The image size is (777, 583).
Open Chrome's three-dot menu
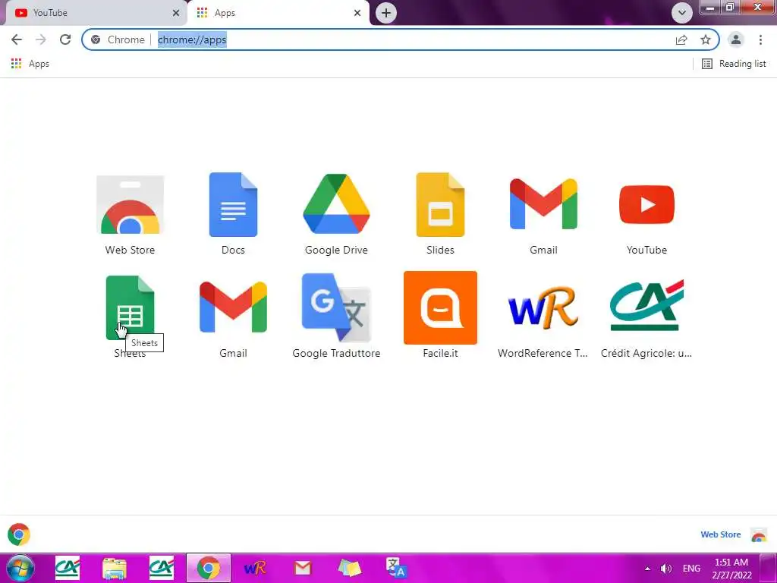click(760, 39)
